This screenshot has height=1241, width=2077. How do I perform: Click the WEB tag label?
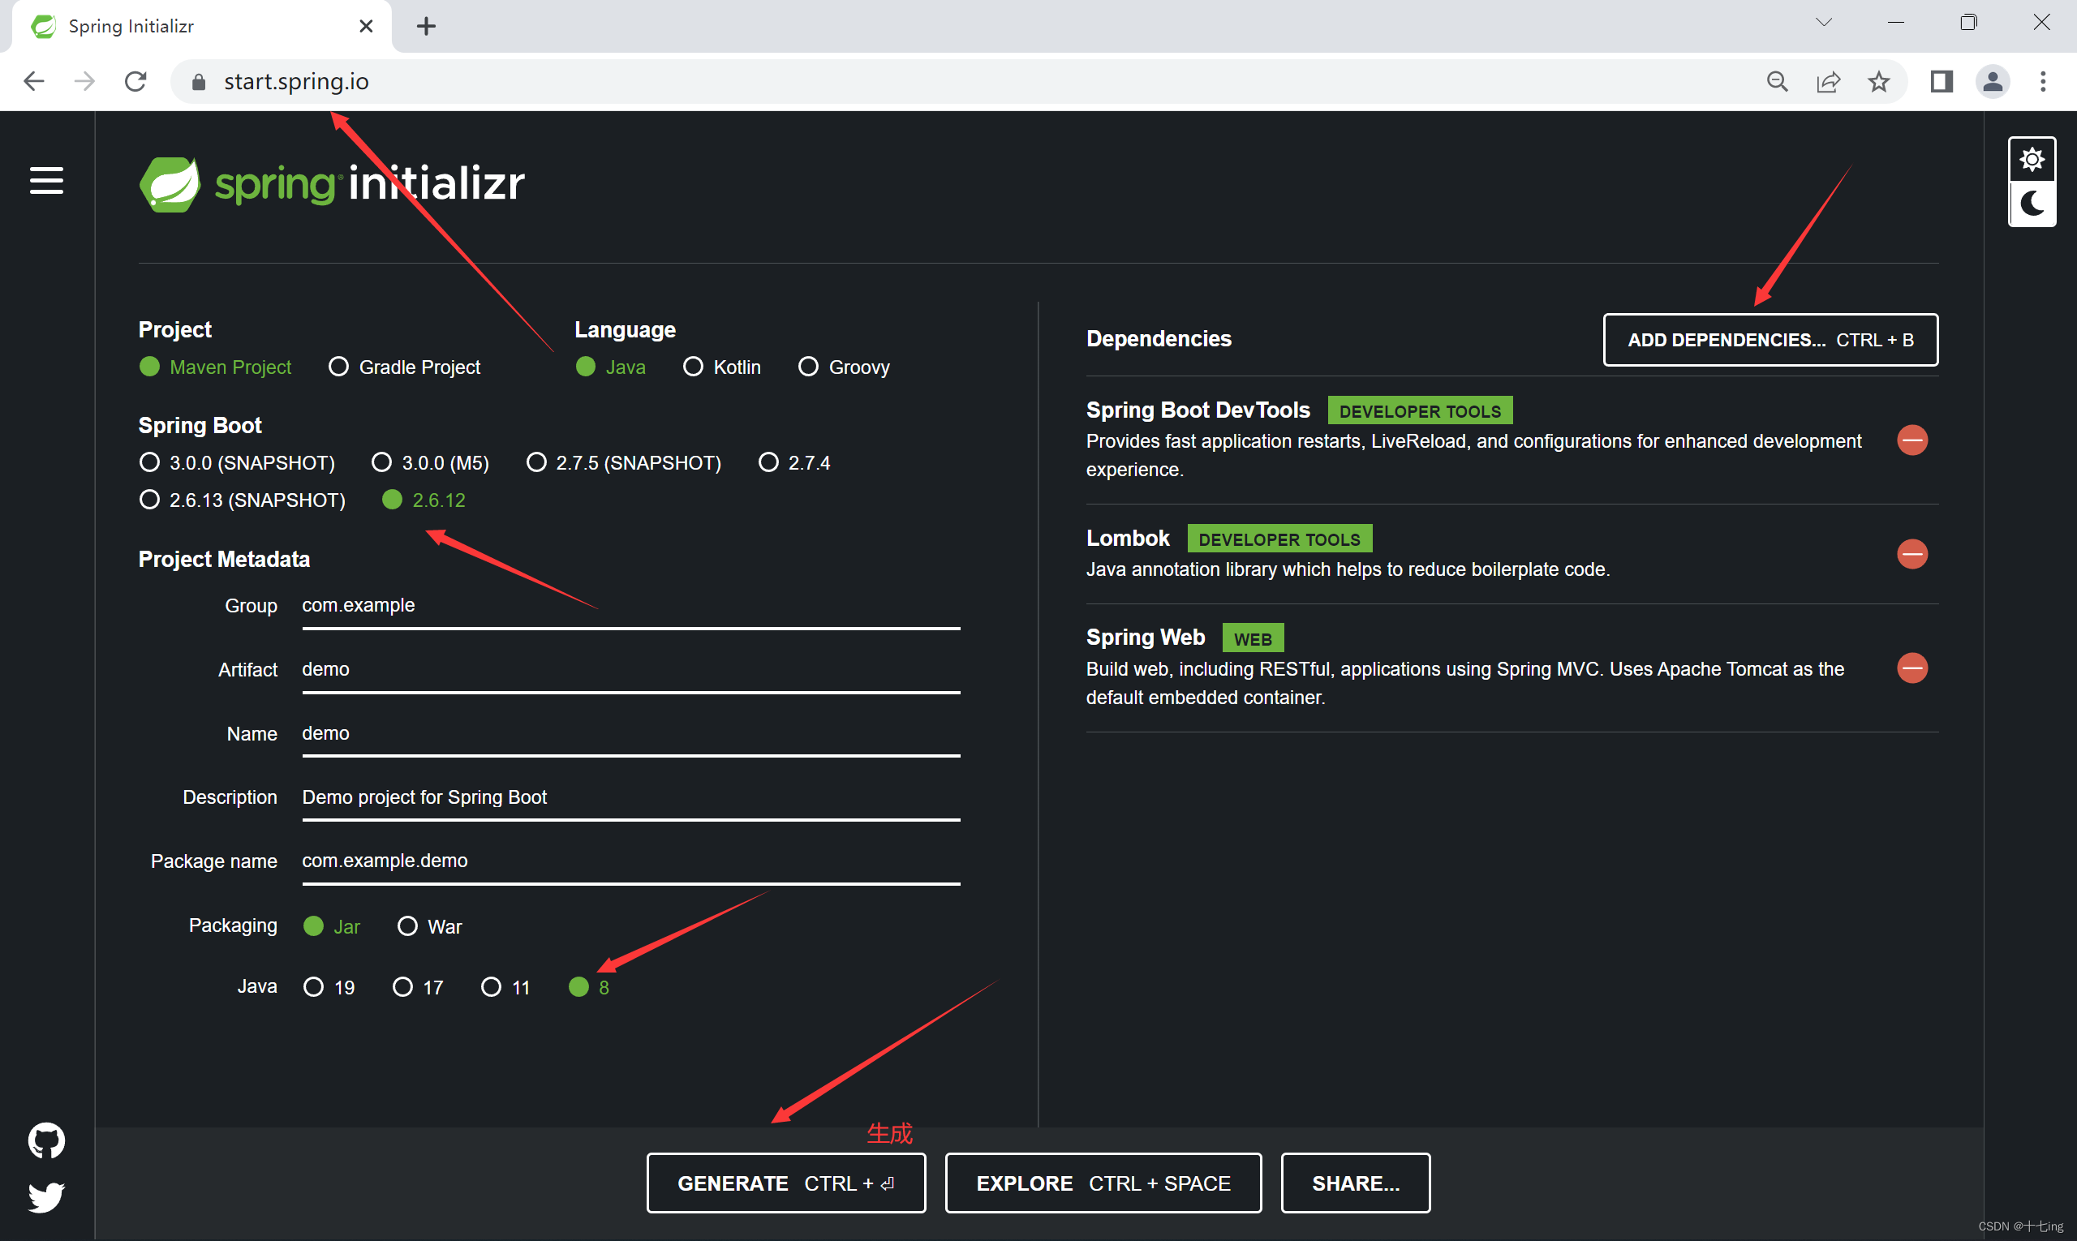(1252, 639)
